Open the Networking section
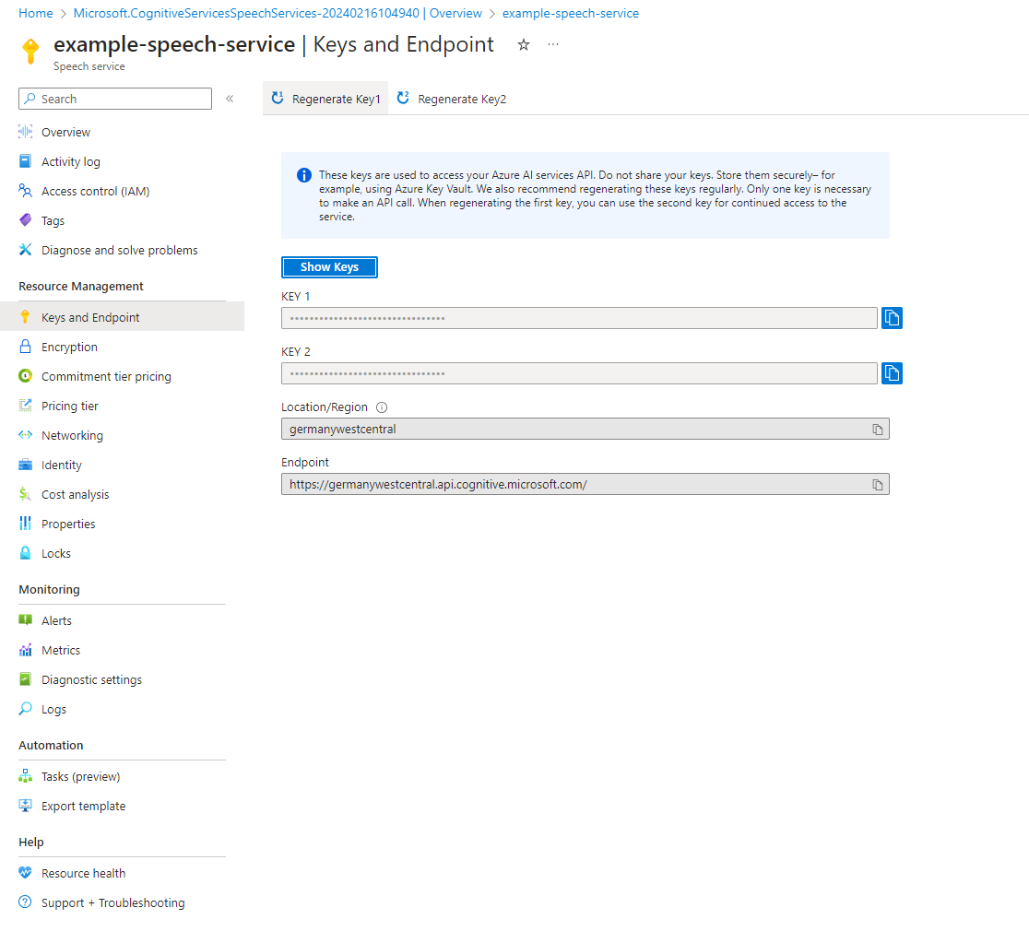This screenshot has width=1029, height=943. pos(70,434)
